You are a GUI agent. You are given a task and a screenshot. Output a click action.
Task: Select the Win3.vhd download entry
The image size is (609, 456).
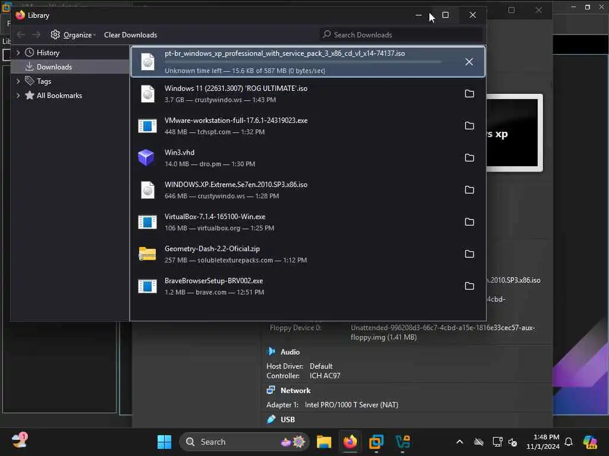[x=307, y=157]
